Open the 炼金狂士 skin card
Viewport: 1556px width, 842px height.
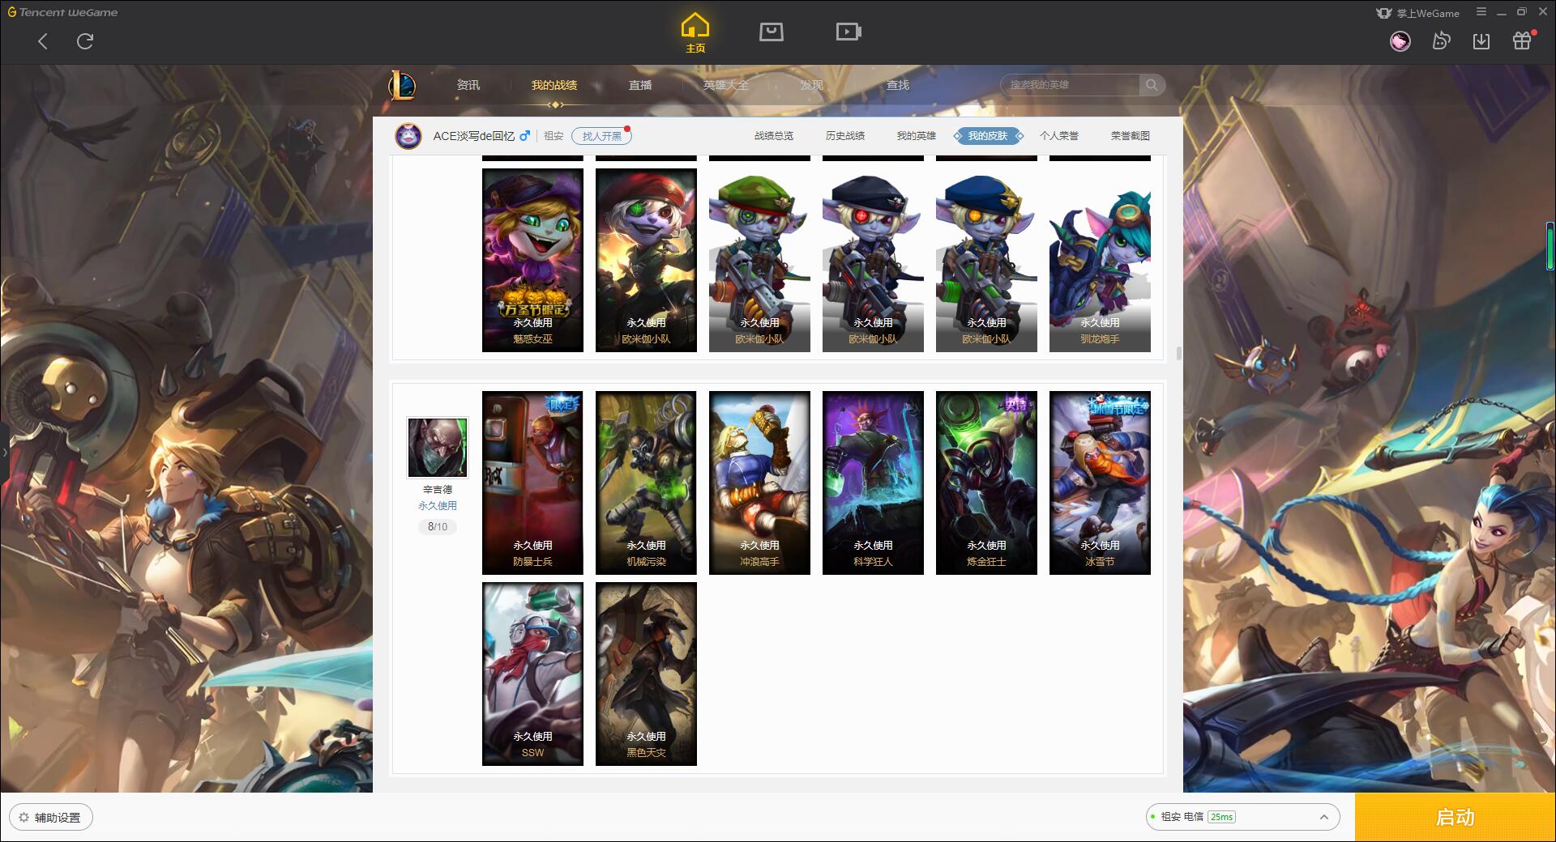986,483
